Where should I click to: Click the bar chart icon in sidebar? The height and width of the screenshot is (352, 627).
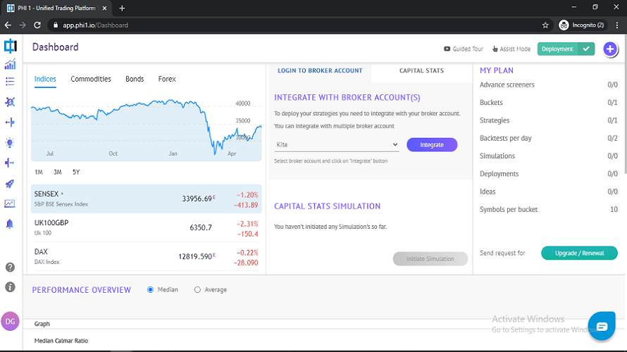(x=10, y=65)
